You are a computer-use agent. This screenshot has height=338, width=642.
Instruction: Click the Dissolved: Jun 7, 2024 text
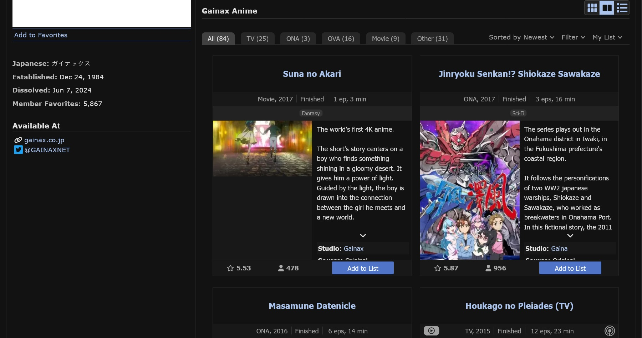(x=52, y=90)
